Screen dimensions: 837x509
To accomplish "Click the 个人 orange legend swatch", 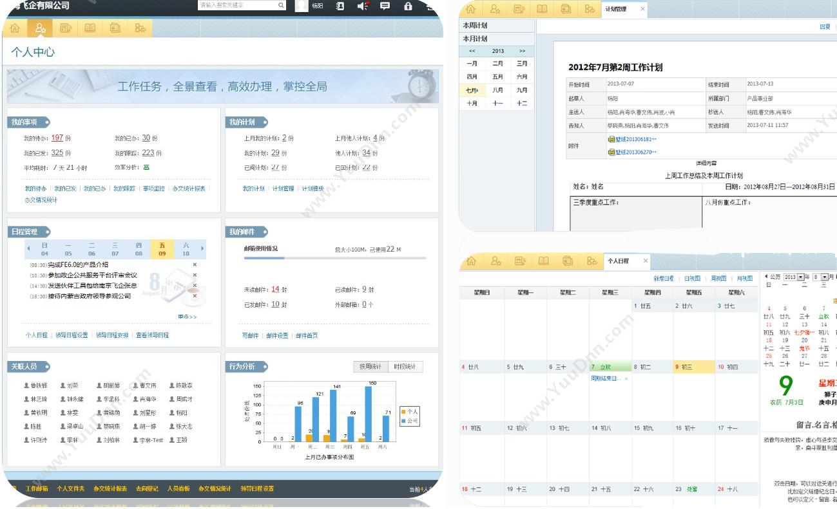I will point(403,411).
